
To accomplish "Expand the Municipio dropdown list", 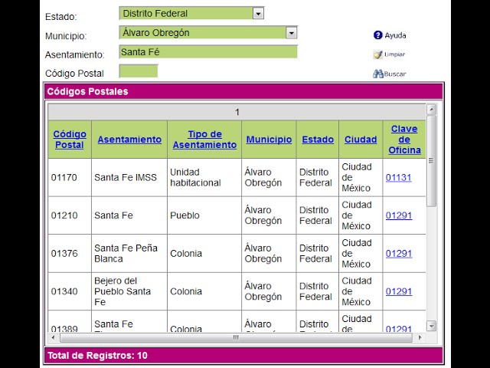I will 291,33.
